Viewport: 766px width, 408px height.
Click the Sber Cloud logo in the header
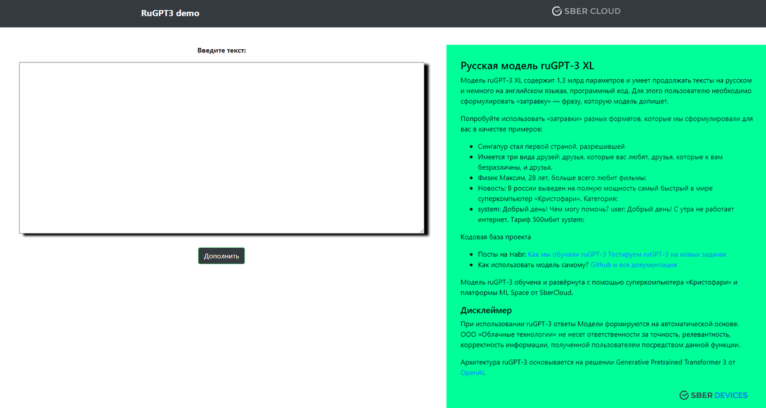(x=586, y=11)
